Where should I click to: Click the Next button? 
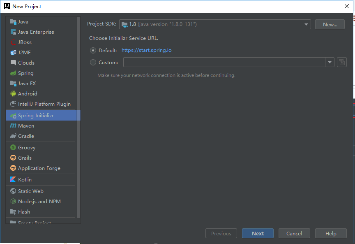click(258, 233)
